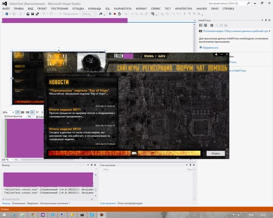Image resolution: width=273 pixels, height=218 pixels.
Task: Open ПОМОЩЬ link in launcher
Action: point(218,68)
